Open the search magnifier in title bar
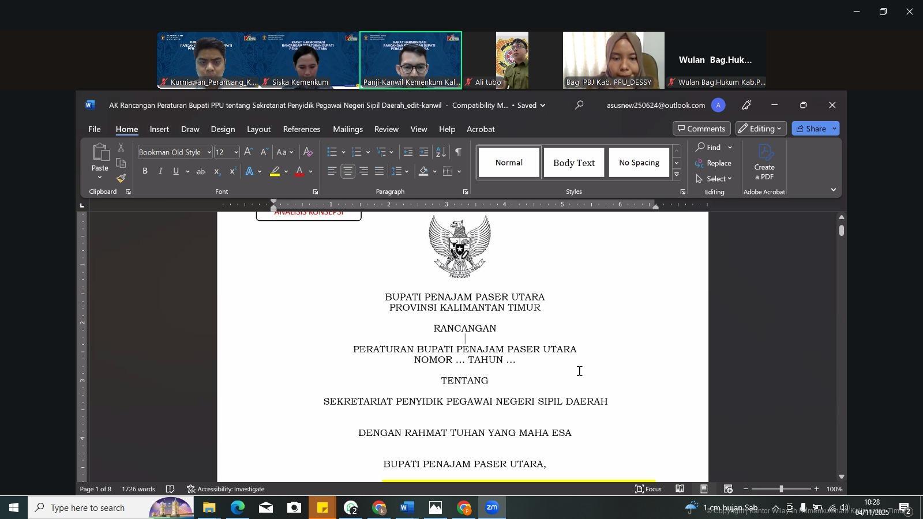923x519 pixels. click(x=579, y=105)
